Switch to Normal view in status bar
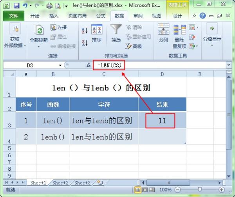Image resolution: width=235 pixels, height=197 pixels. (138, 190)
